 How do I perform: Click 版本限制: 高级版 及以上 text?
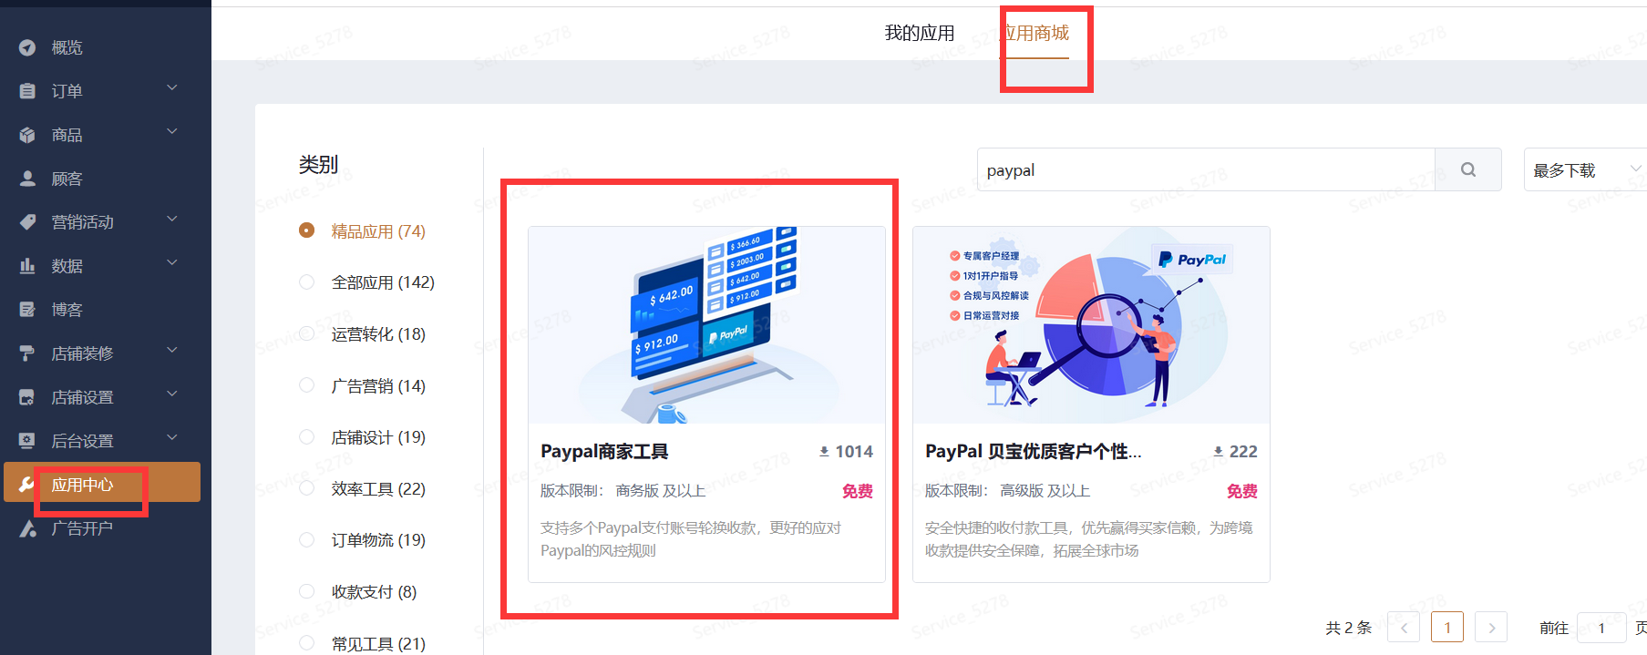coord(1007,490)
